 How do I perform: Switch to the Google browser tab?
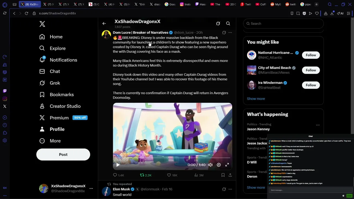click(170, 4)
